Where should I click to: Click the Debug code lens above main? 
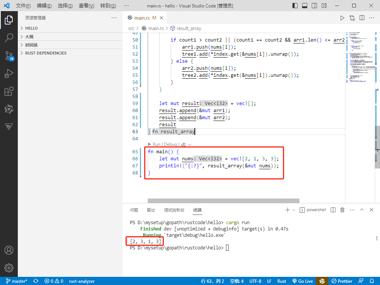[x=170, y=144]
